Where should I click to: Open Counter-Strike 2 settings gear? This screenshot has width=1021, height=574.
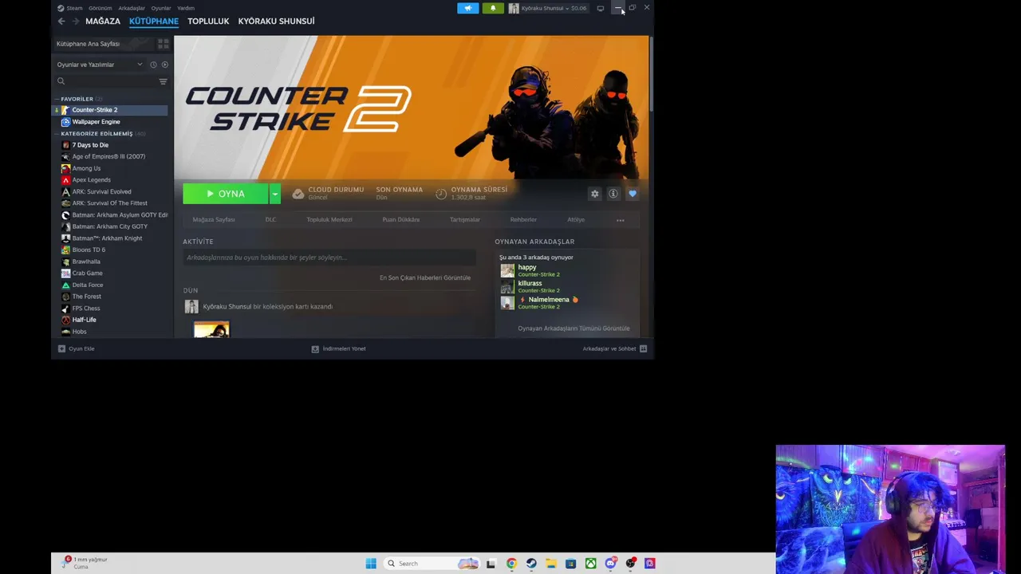(x=594, y=194)
